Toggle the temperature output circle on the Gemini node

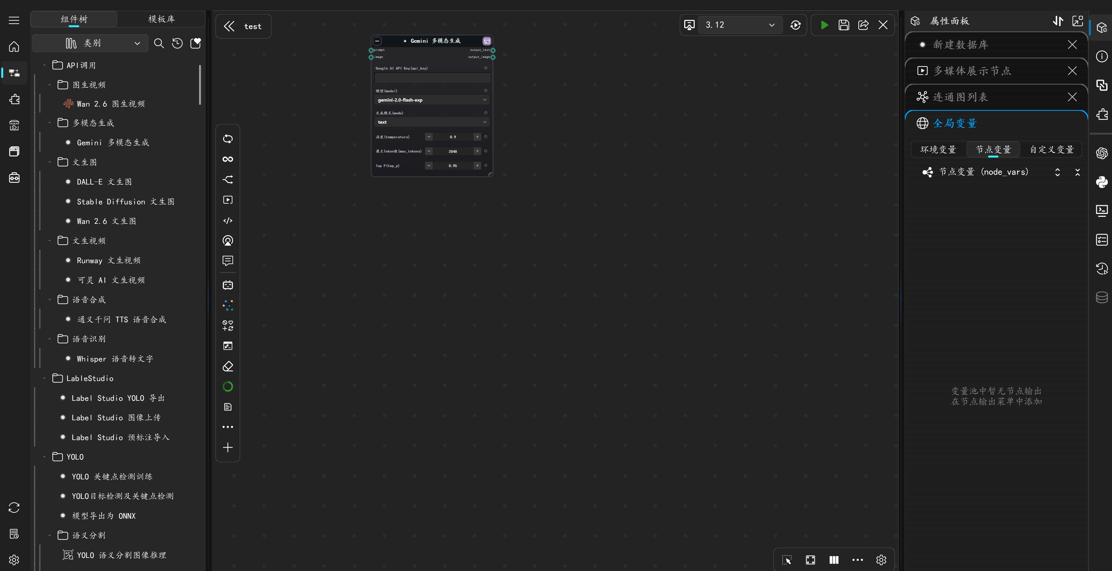click(x=486, y=137)
